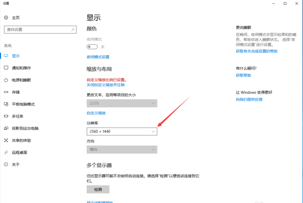
Task: Open 远程桌面 settings
Action: (18, 152)
